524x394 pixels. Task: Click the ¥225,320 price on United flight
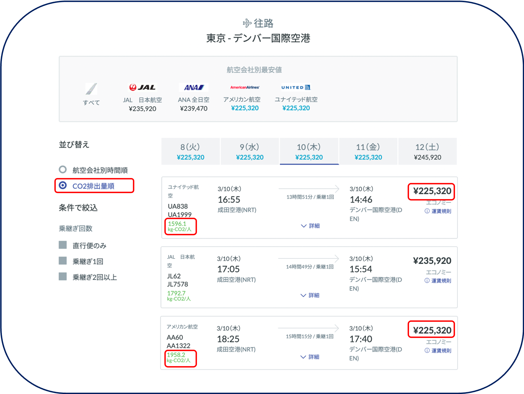[431, 191]
